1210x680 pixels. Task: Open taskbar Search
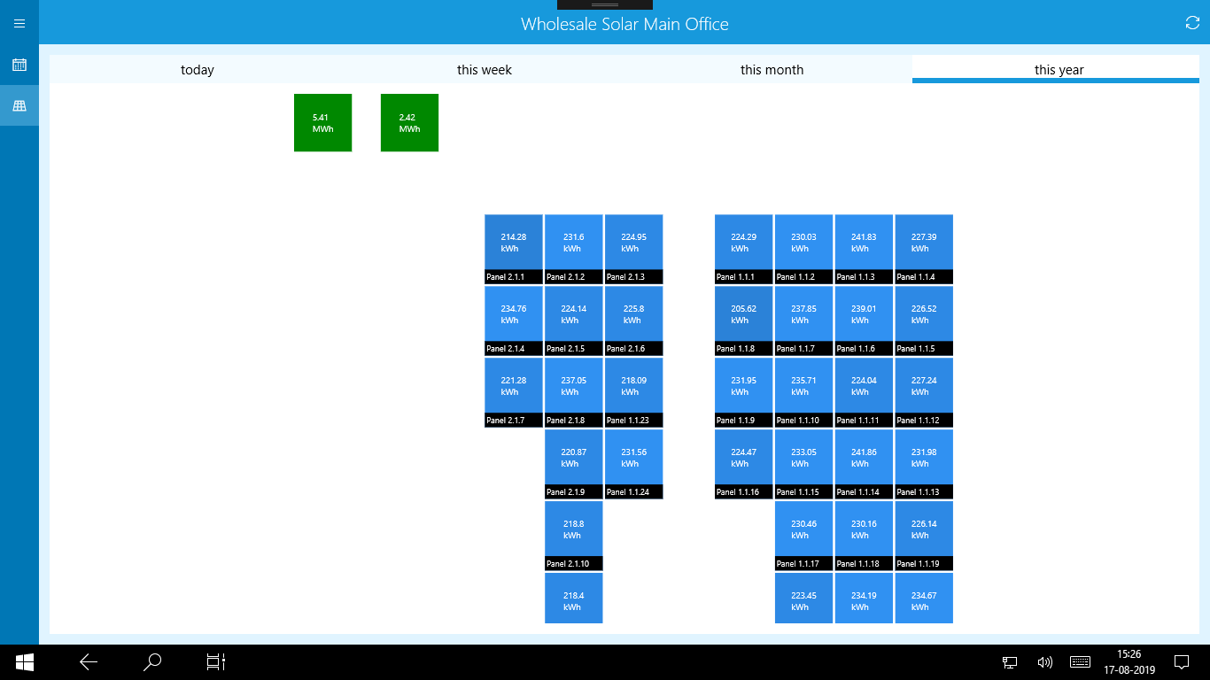(151, 661)
